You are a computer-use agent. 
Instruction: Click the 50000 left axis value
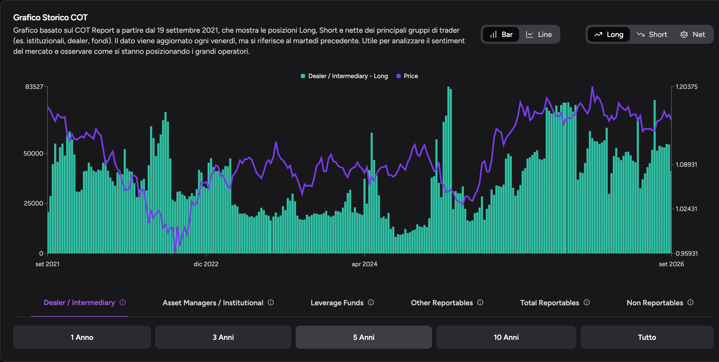pyautogui.click(x=33, y=153)
